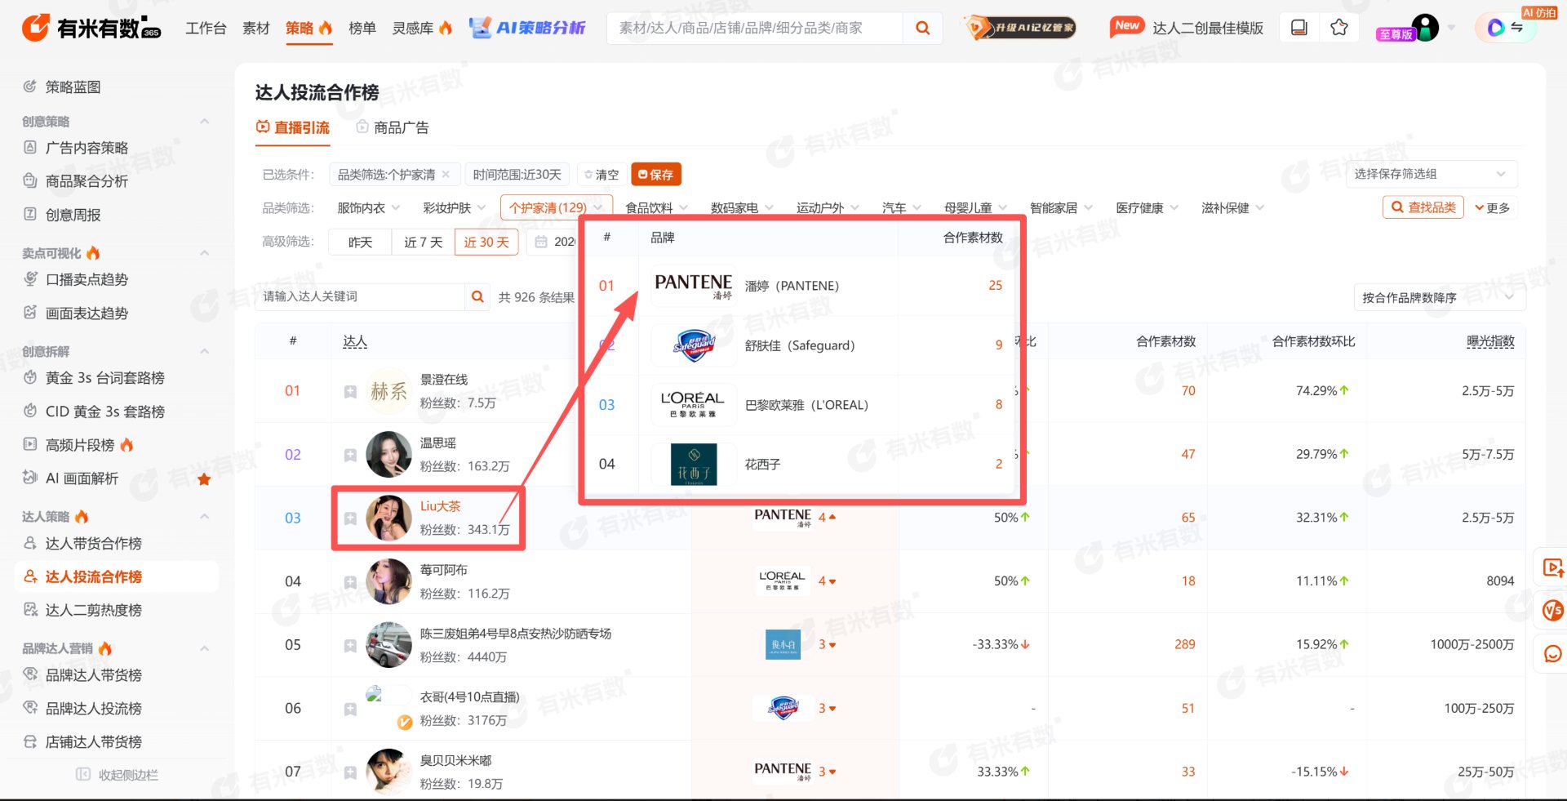Expand the 更多 categories link

click(1493, 207)
